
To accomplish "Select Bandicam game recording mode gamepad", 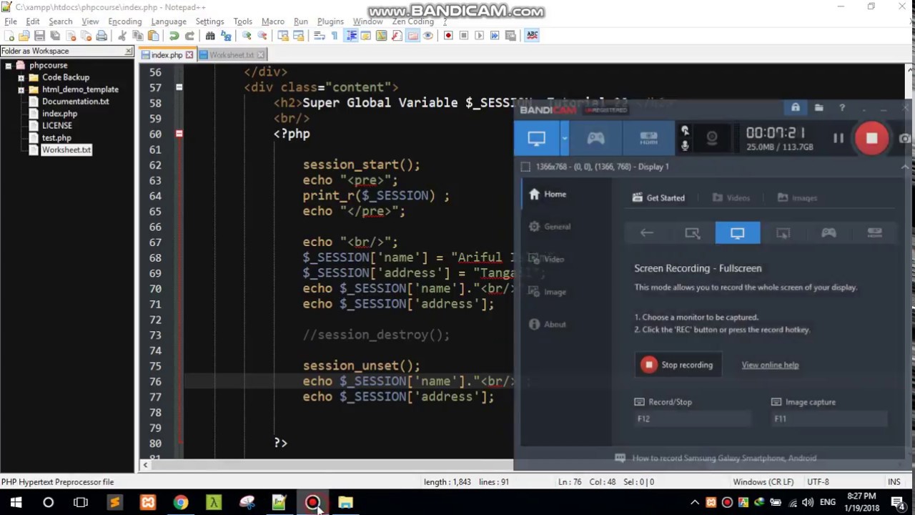I will tap(595, 139).
